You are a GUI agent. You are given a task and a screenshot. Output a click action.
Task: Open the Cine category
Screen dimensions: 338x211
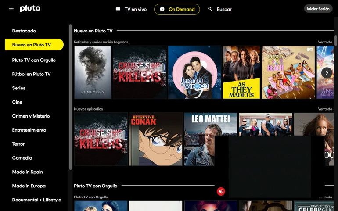point(17,102)
